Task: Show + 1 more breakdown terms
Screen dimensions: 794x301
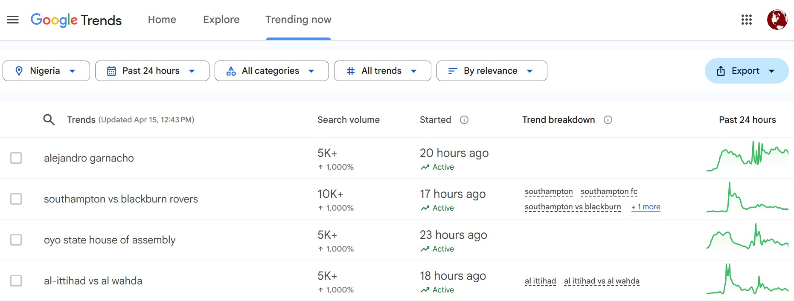Action: tap(646, 207)
